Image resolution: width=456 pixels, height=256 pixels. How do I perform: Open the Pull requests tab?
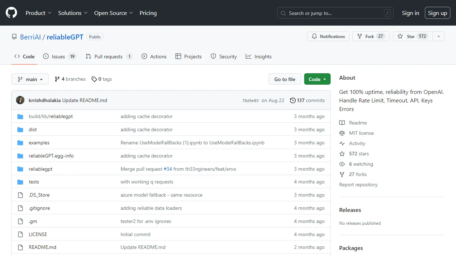(109, 57)
